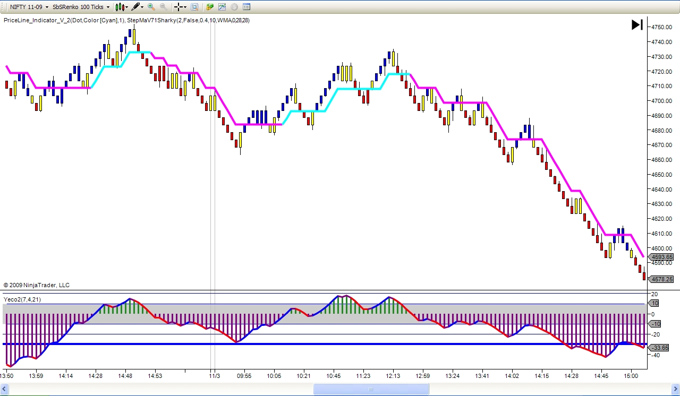The height and width of the screenshot is (396, 680).
Task: Click the 11:23 time axis label
Action: tap(363, 376)
